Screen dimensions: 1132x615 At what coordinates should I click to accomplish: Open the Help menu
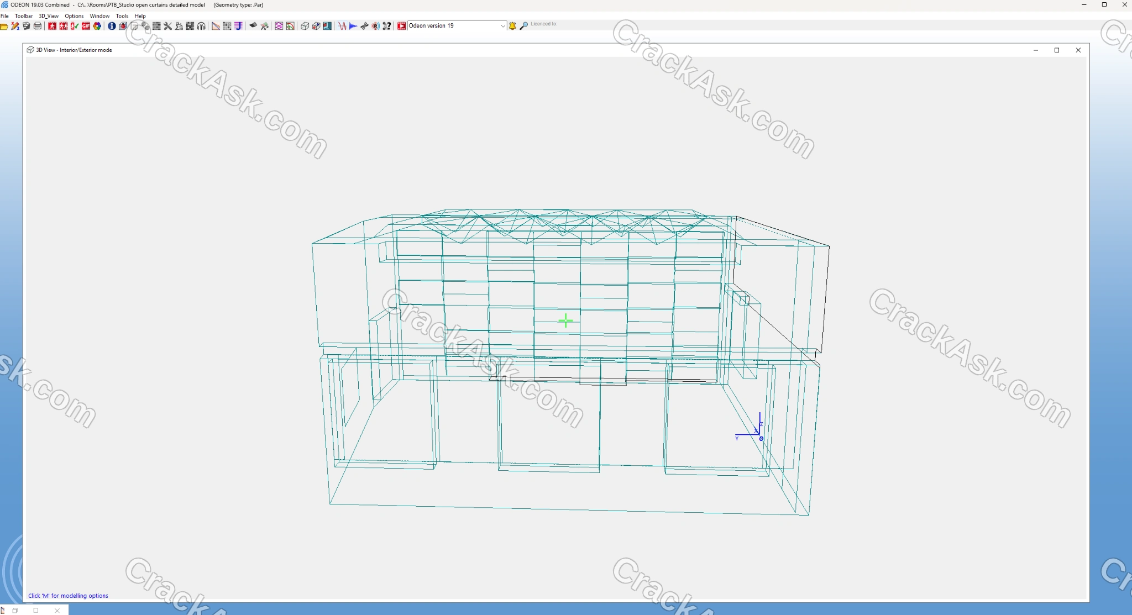coord(140,16)
